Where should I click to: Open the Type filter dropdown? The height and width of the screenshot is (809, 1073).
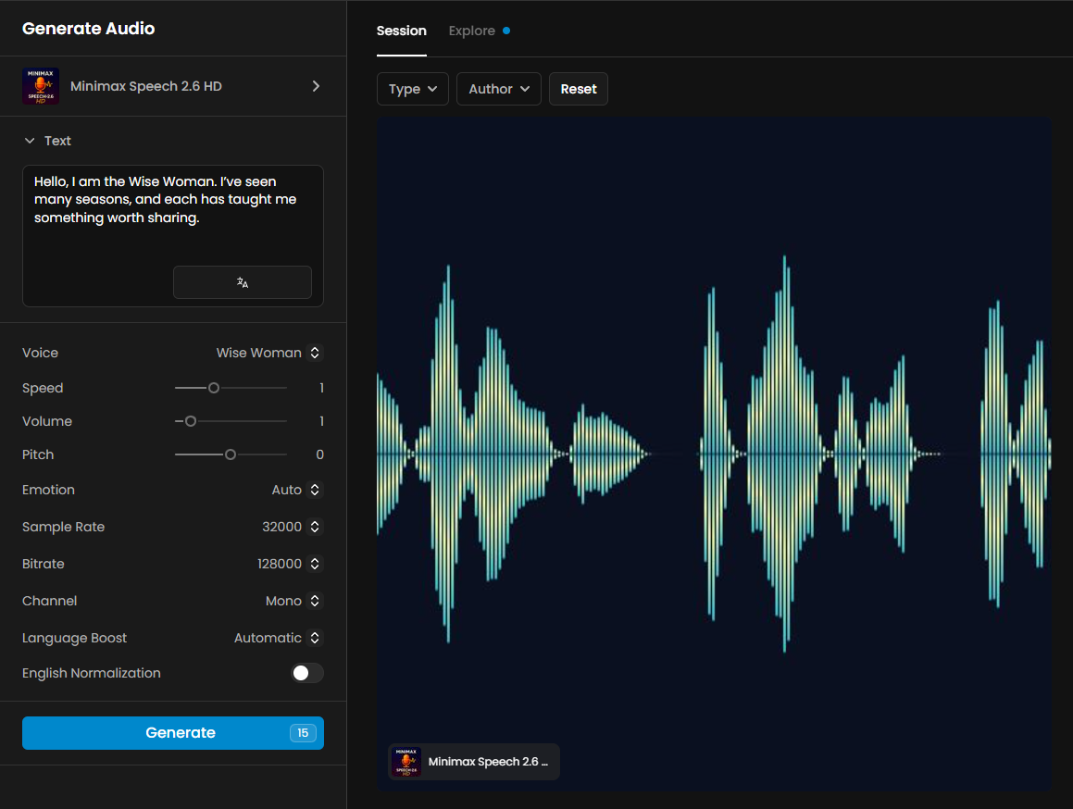point(413,89)
